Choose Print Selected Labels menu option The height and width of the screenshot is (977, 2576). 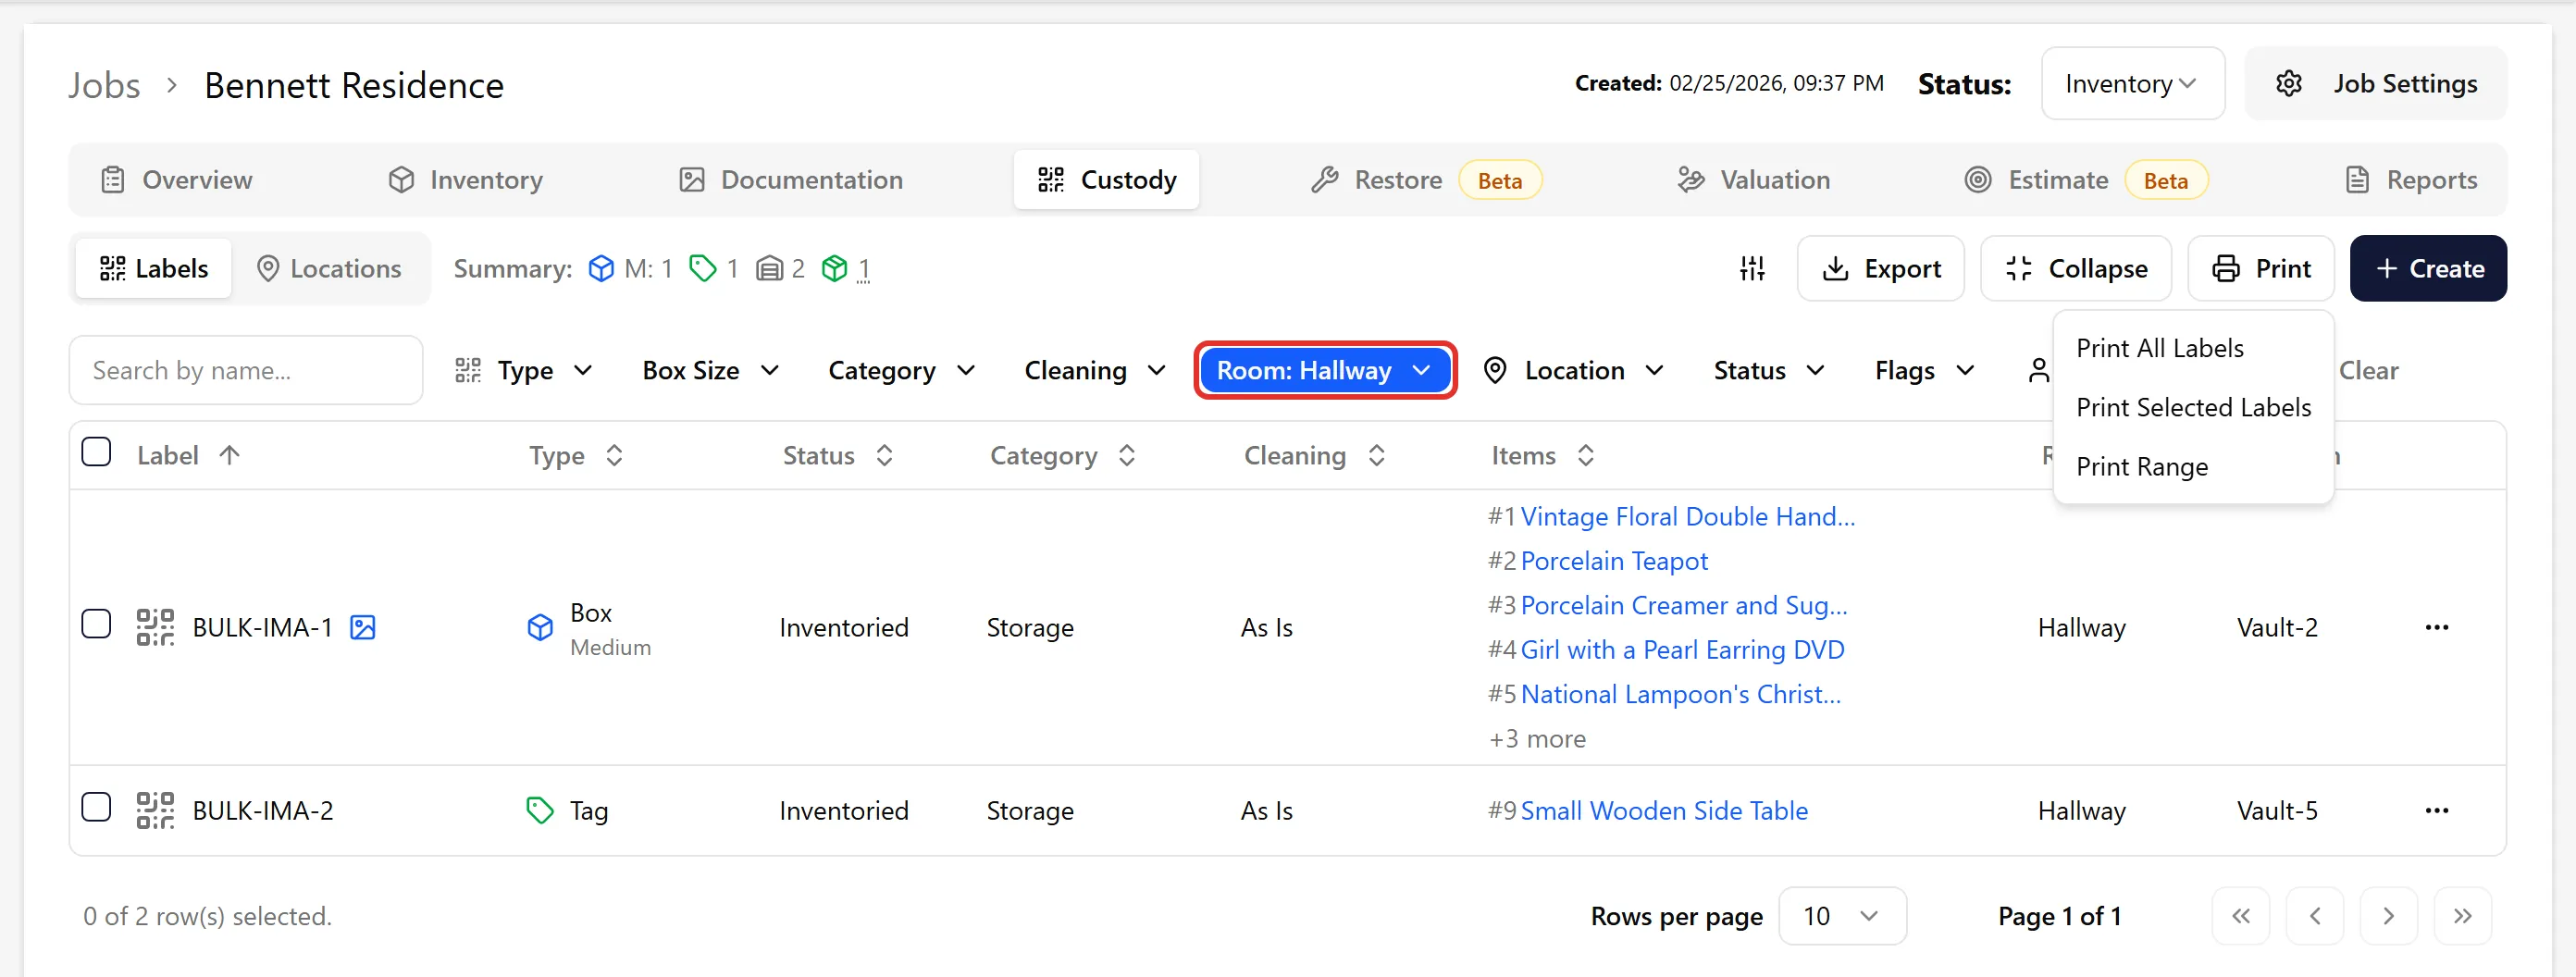2192,407
